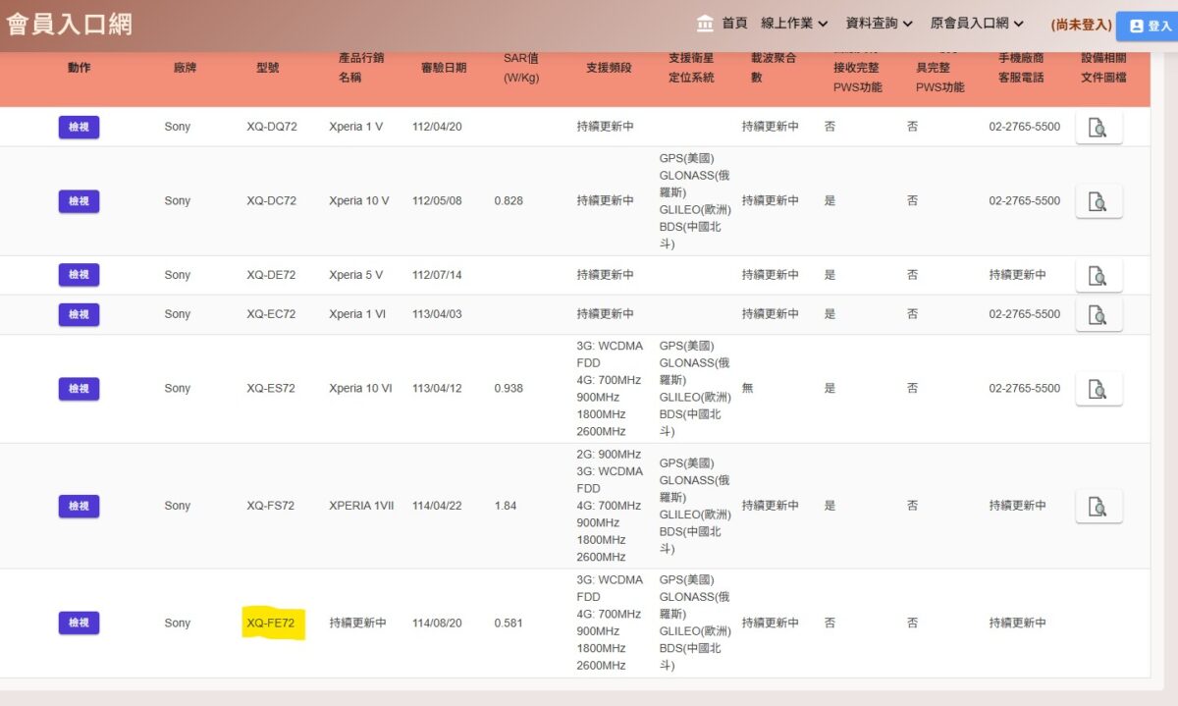Screen dimensions: 1178x706
Task: Expand the 資料查詢 dropdown menu
Action: (x=880, y=24)
